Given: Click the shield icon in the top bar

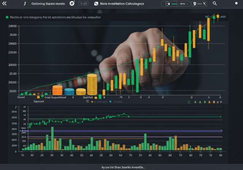Looking at the screenshot, I should [72, 3].
